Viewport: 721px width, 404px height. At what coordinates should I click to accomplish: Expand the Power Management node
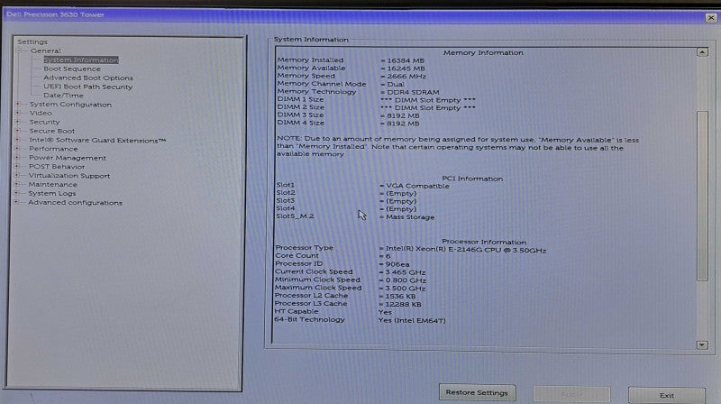pos(17,158)
